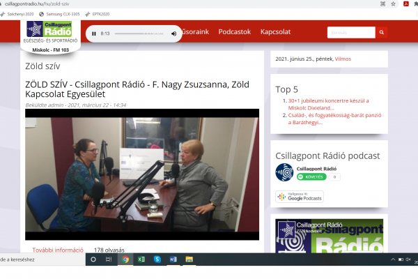The height and width of the screenshot is (279, 418).
Task: Click the Vilmos name day link
Action: (x=343, y=59)
